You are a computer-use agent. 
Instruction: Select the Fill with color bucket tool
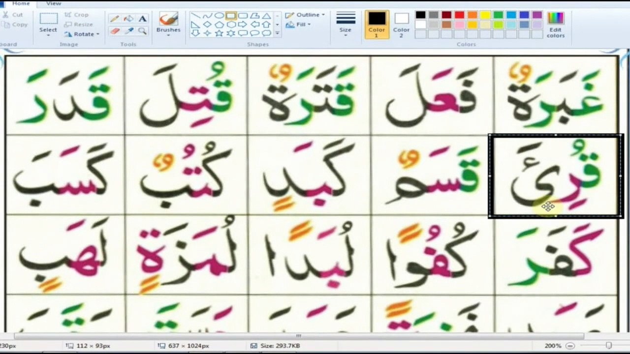pyautogui.click(x=128, y=19)
